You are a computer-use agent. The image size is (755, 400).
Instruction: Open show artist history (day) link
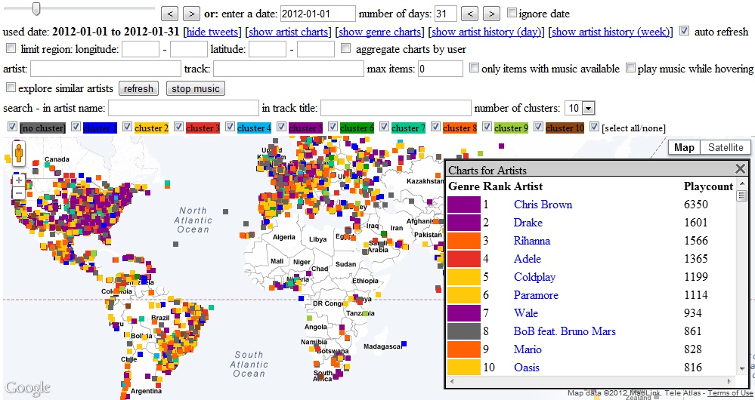click(486, 32)
